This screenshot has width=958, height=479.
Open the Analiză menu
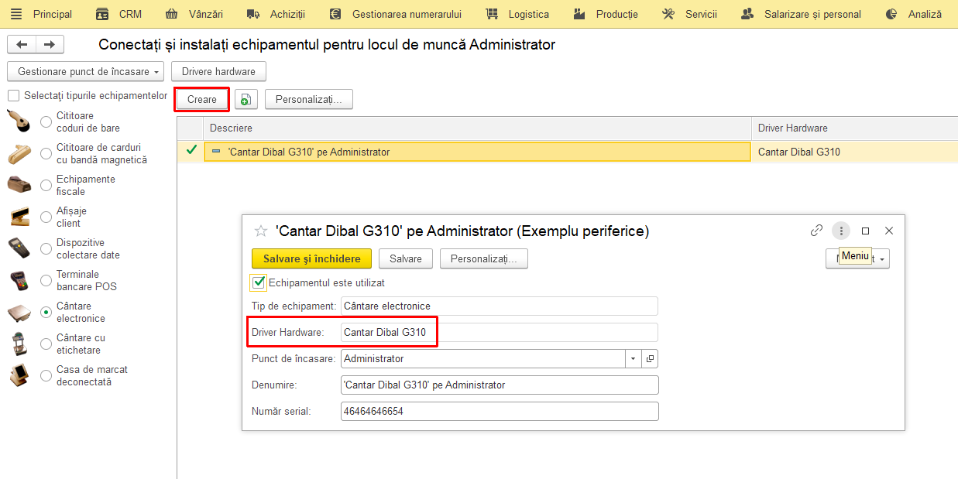[x=925, y=14]
